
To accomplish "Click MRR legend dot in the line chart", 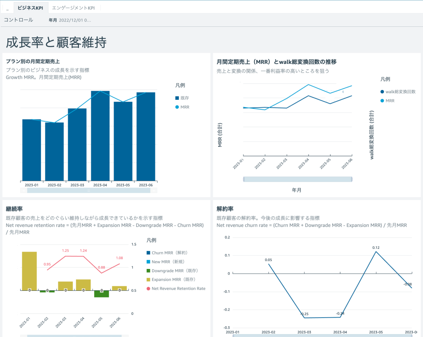I will (382, 101).
